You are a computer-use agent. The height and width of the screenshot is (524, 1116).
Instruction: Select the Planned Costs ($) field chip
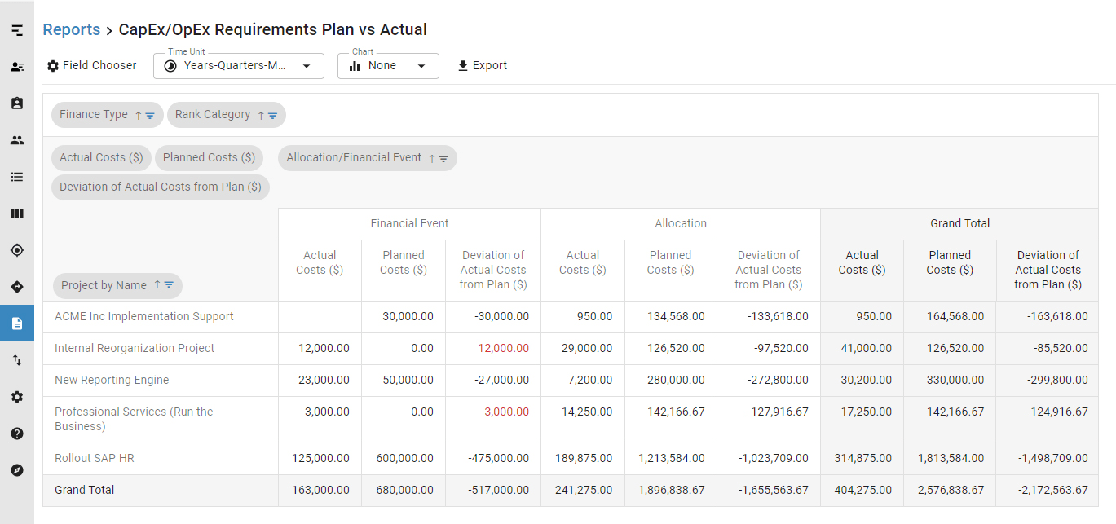click(x=209, y=158)
